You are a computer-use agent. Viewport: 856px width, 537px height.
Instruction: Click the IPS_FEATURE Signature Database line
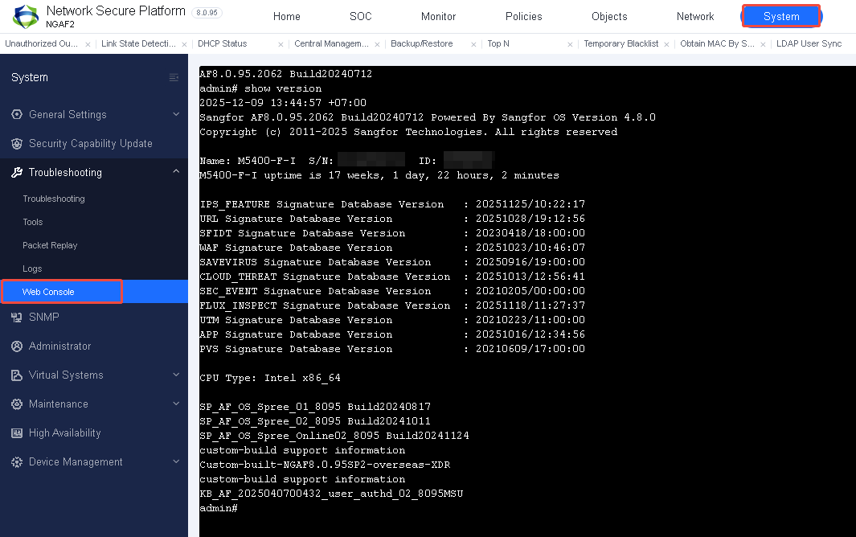coord(392,204)
